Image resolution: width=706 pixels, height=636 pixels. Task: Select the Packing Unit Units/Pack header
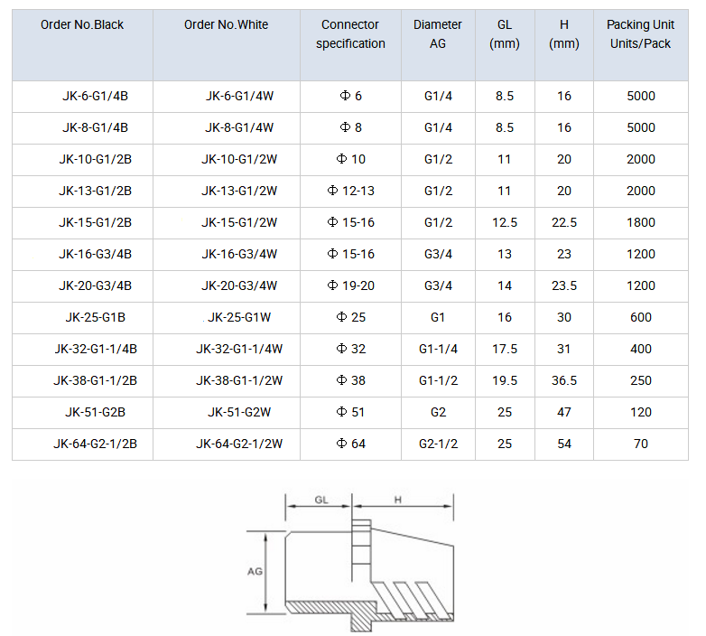tap(640, 34)
